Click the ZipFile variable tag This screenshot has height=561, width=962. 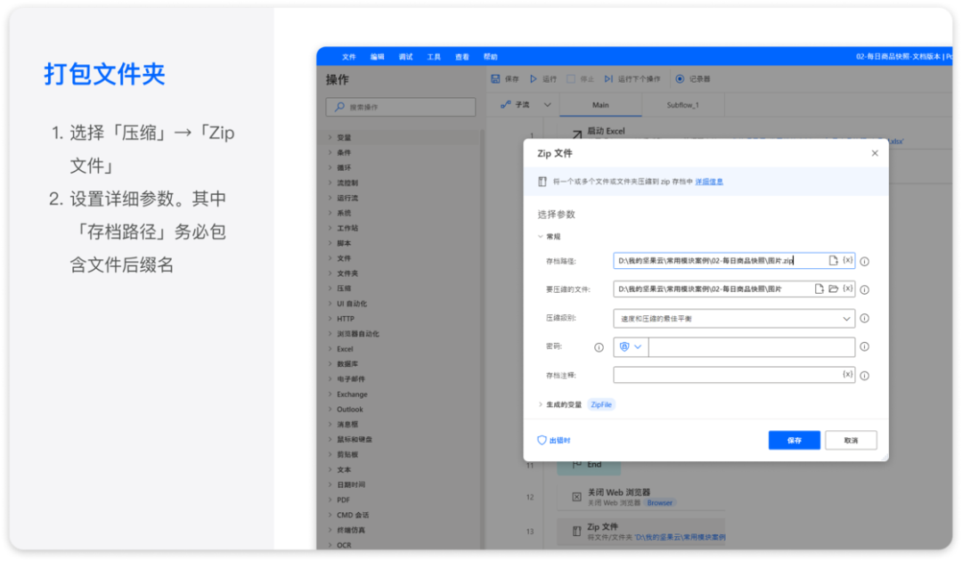[601, 404]
